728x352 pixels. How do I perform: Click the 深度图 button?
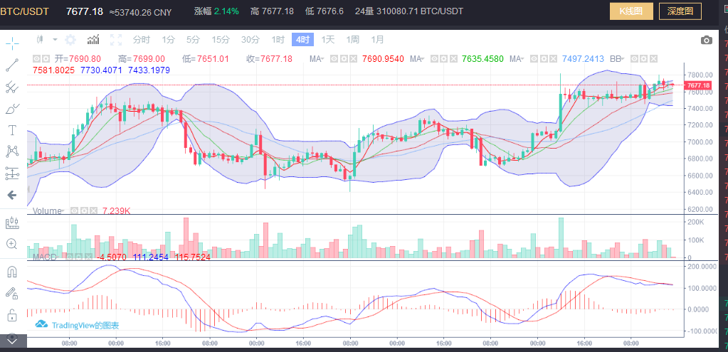pyautogui.click(x=680, y=11)
